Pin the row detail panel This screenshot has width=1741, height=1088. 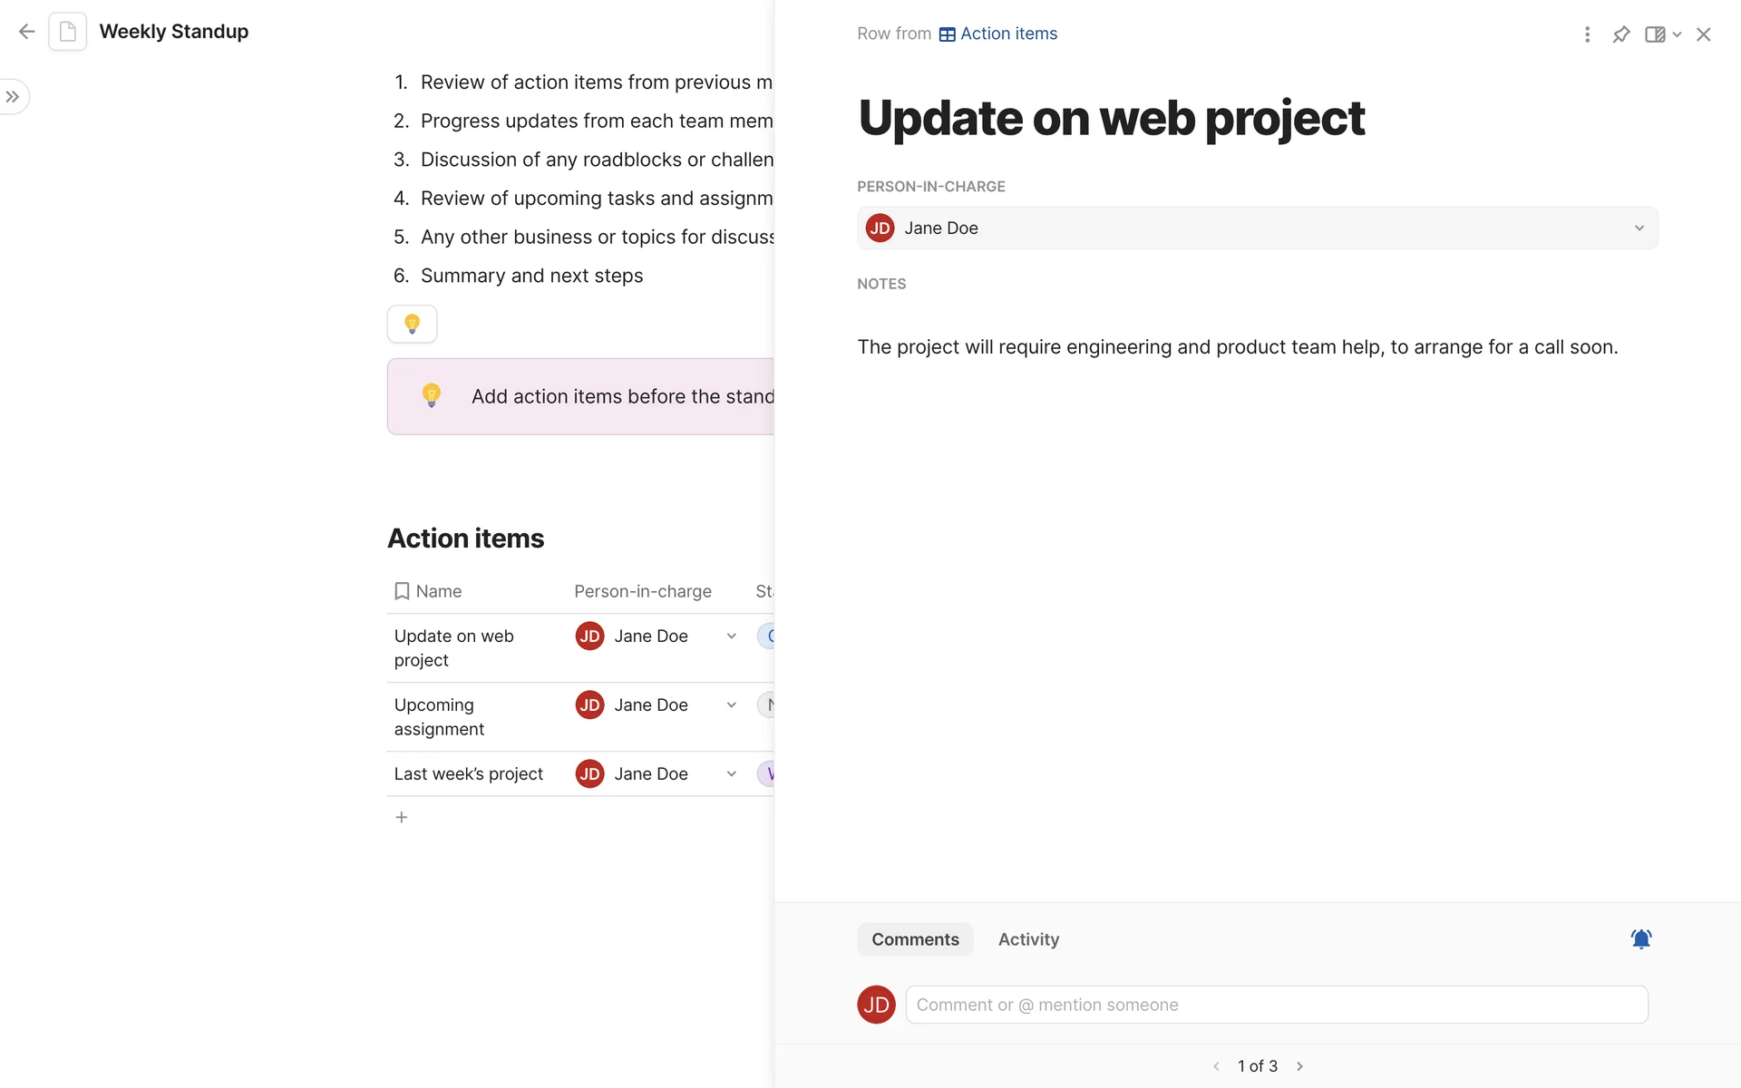1621,34
